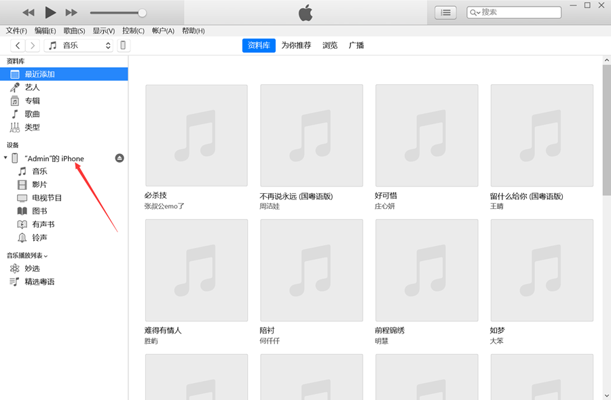Select the "Admin"的 iPhone device entry
Screen dimensions: 611x400
[x=54, y=159]
